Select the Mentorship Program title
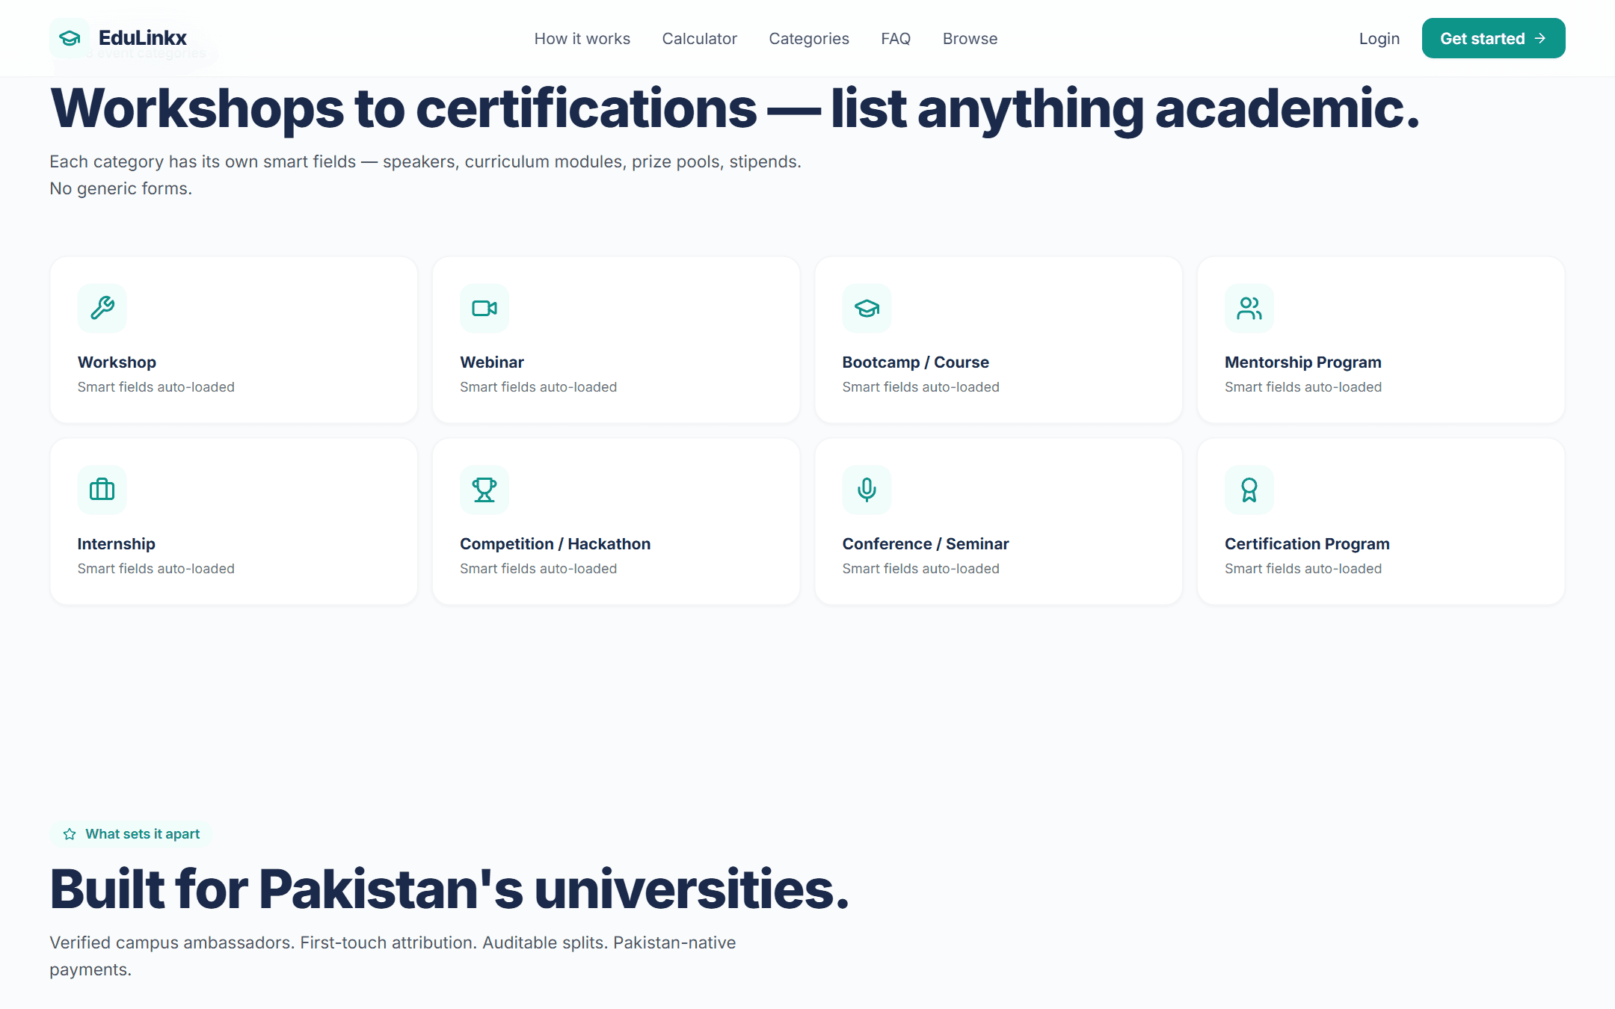The height and width of the screenshot is (1009, 1615). (x=1302, y=362)
